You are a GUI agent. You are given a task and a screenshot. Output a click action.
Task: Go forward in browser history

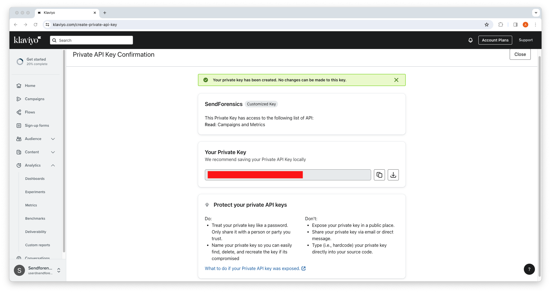pos(25,25)
